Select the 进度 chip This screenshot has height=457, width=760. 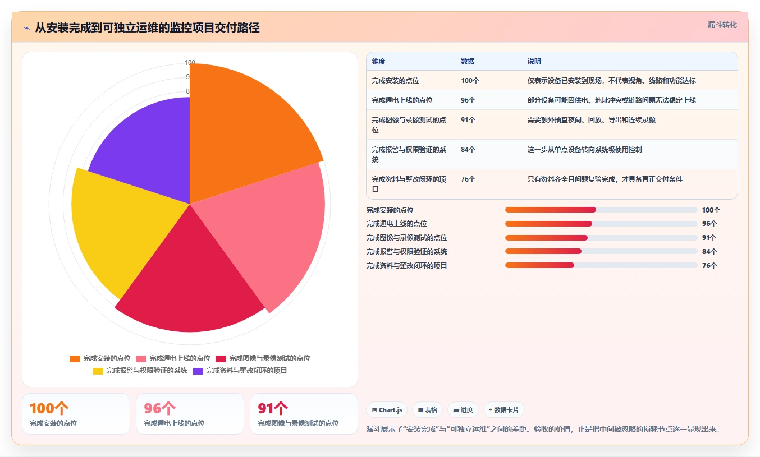pos(463,410)
